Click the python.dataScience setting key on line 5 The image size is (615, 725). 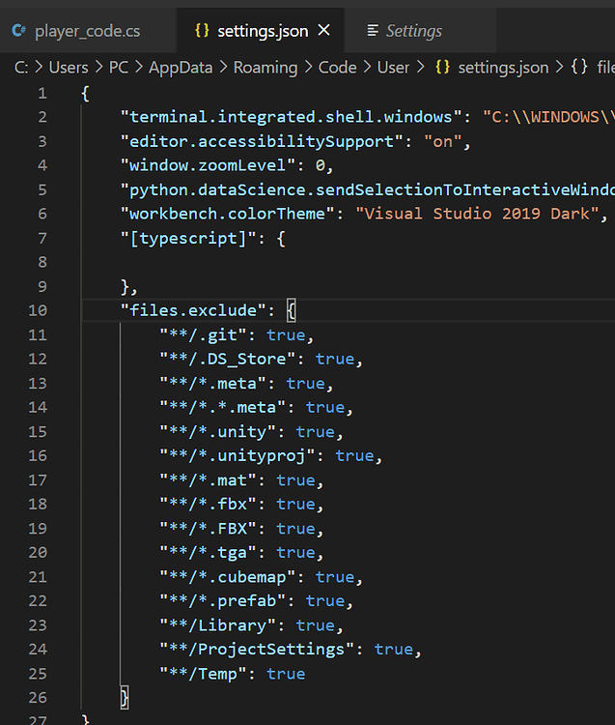367,190
